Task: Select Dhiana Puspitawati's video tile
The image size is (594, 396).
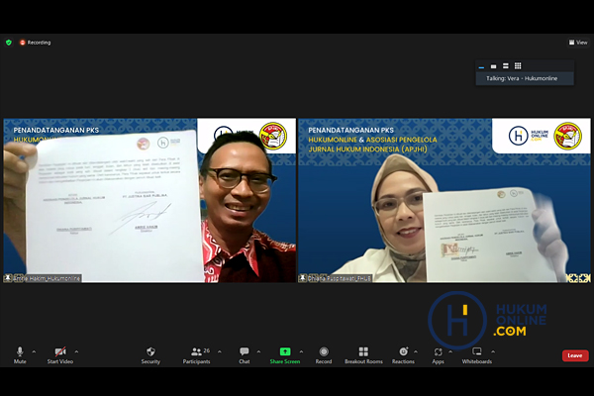Action: [445, 200]
